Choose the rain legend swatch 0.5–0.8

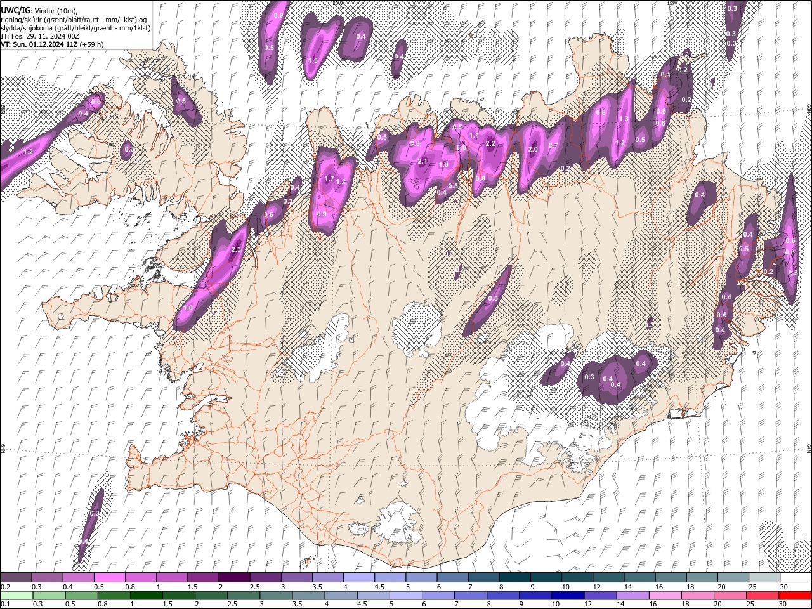pyautogui.click(x=81, y=596)
